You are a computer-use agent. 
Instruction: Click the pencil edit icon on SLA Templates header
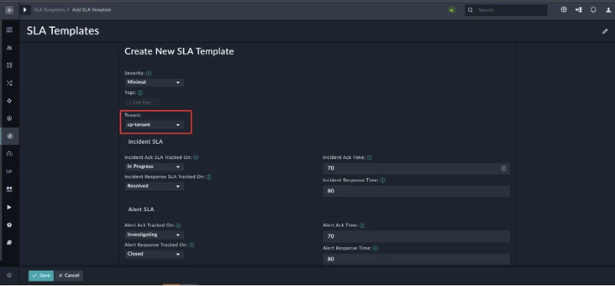tap(605, 32)
